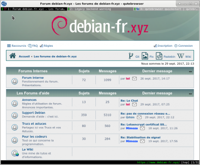
Task: Click the Support Debian forum status icon
Action: coord(15,115)
